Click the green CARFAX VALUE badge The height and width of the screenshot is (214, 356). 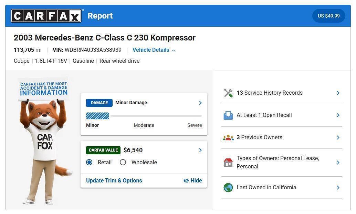103,150
